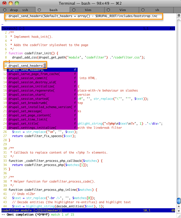Click '-- Omni completion (^O^N^P)' mode text
Screen dimensions: 181x218
pyautogui.click(x=25, y=214)
